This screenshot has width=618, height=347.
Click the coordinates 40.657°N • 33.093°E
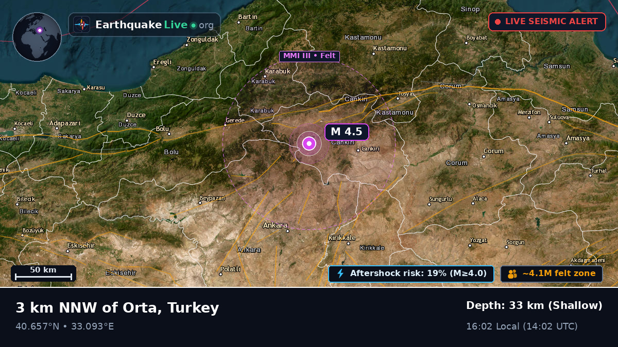(65, 326)
